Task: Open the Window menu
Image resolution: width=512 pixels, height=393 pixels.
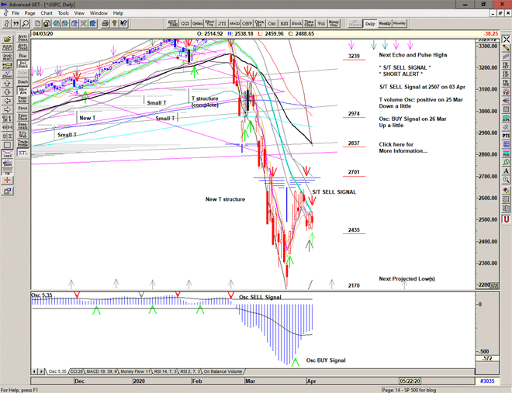Action: [x=99, y=13]
